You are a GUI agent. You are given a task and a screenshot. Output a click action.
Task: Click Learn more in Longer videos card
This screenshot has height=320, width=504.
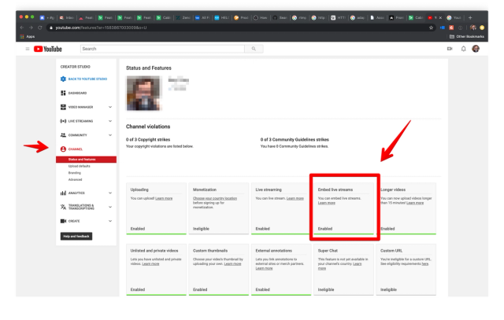(x=415, y=203)
